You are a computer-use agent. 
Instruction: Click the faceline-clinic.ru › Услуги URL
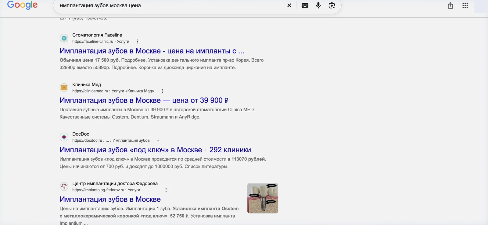pyautogui.click(x=101, y=41)
